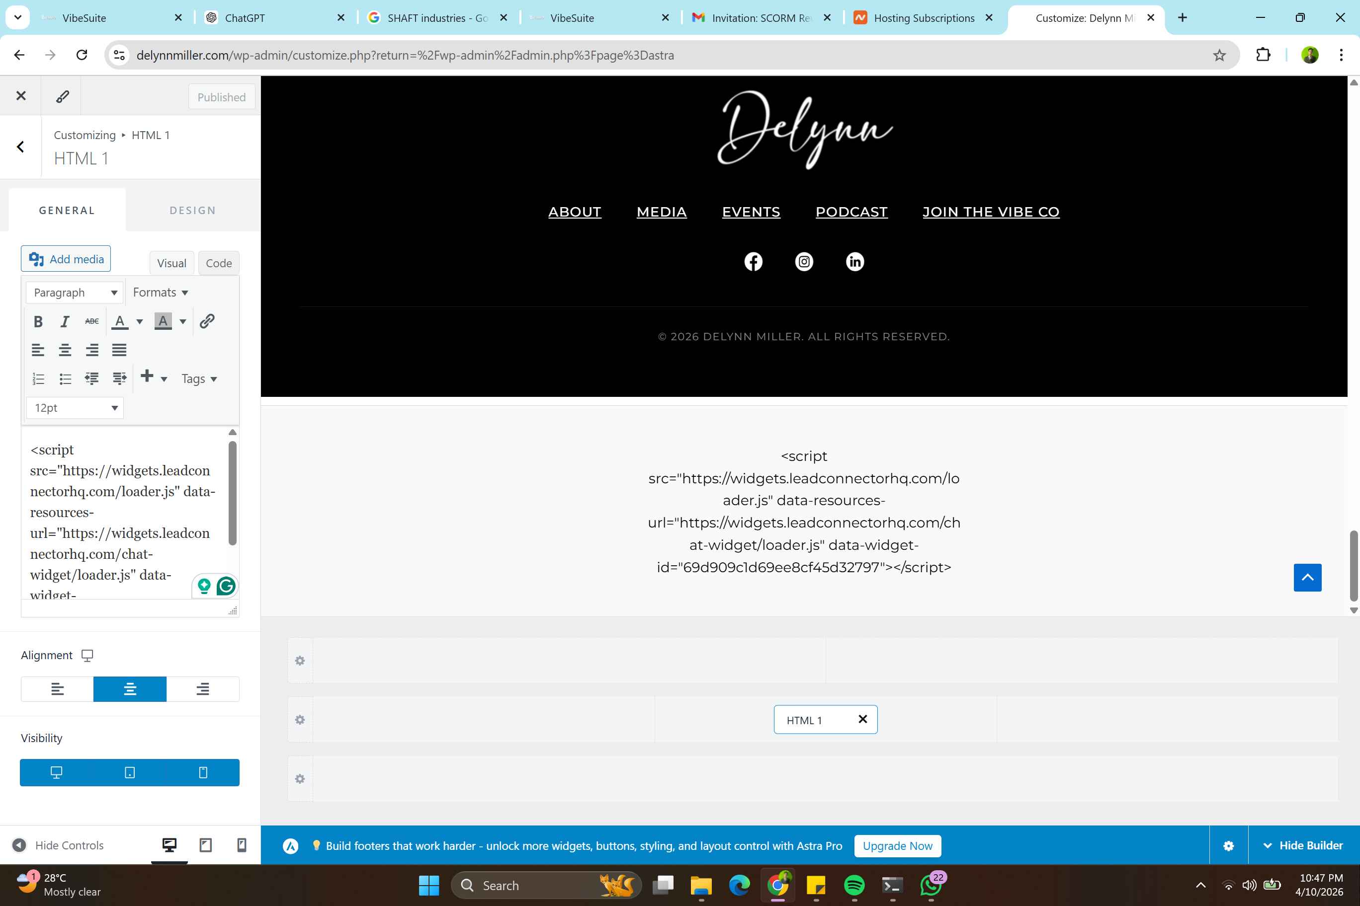
Task: Switch to the DESIGN tab
Action: 192,210
